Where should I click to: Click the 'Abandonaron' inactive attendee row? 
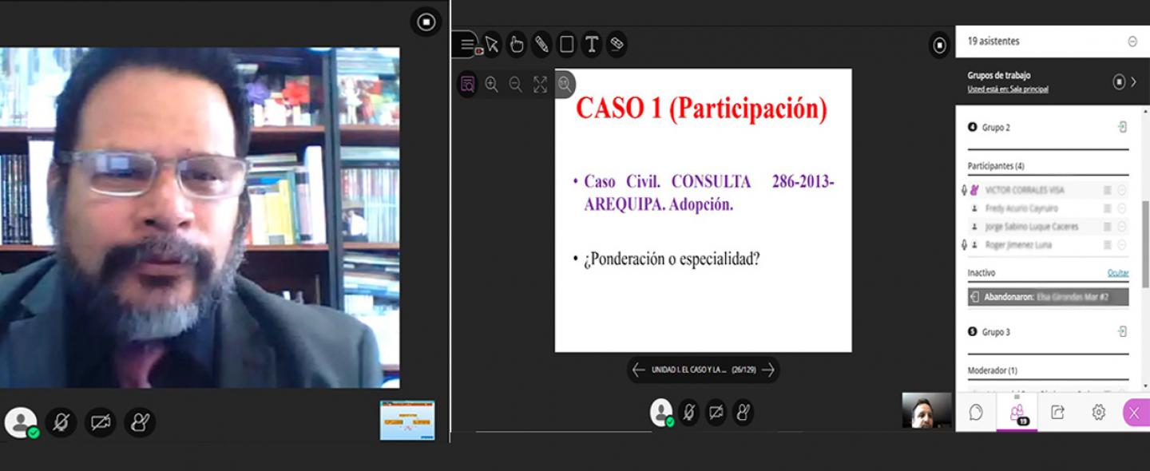1049,297
